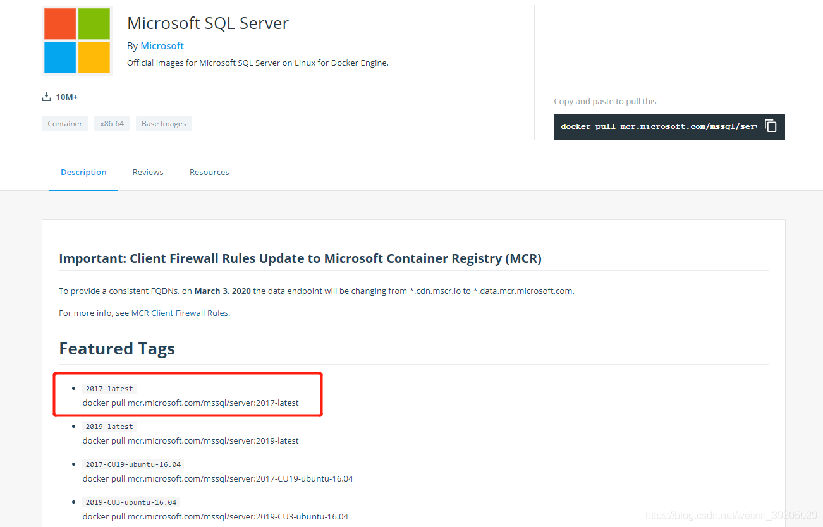Viewport: 823px width, 527px height.
Task: Click the docker pull command text box
Action: point(669,127)
